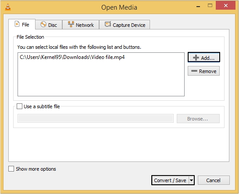Expand the Convert / Save dropdown arrow
239x194 pixels.
click(192, 180)
